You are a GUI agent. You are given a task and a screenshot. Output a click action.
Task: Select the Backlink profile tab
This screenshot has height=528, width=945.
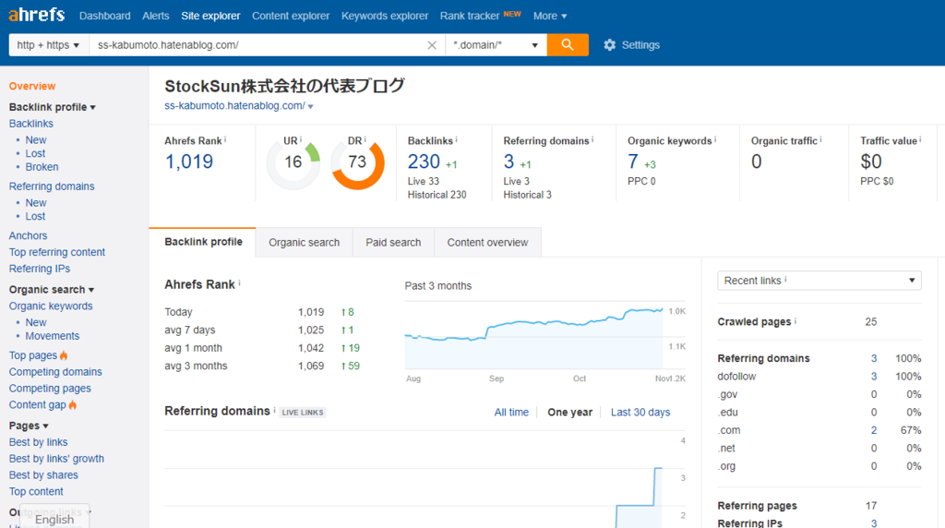(x=203, y=242)
